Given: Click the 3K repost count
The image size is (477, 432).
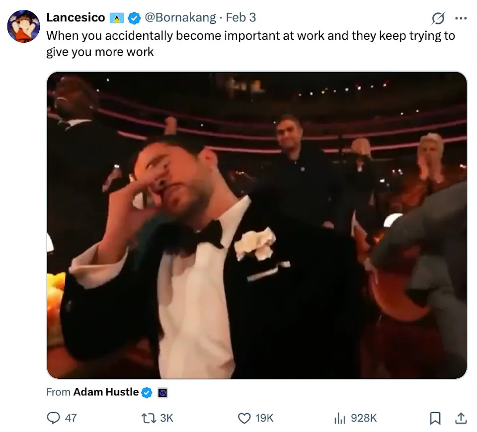Looking at the screenshot, I should click(x=166, y=418).
